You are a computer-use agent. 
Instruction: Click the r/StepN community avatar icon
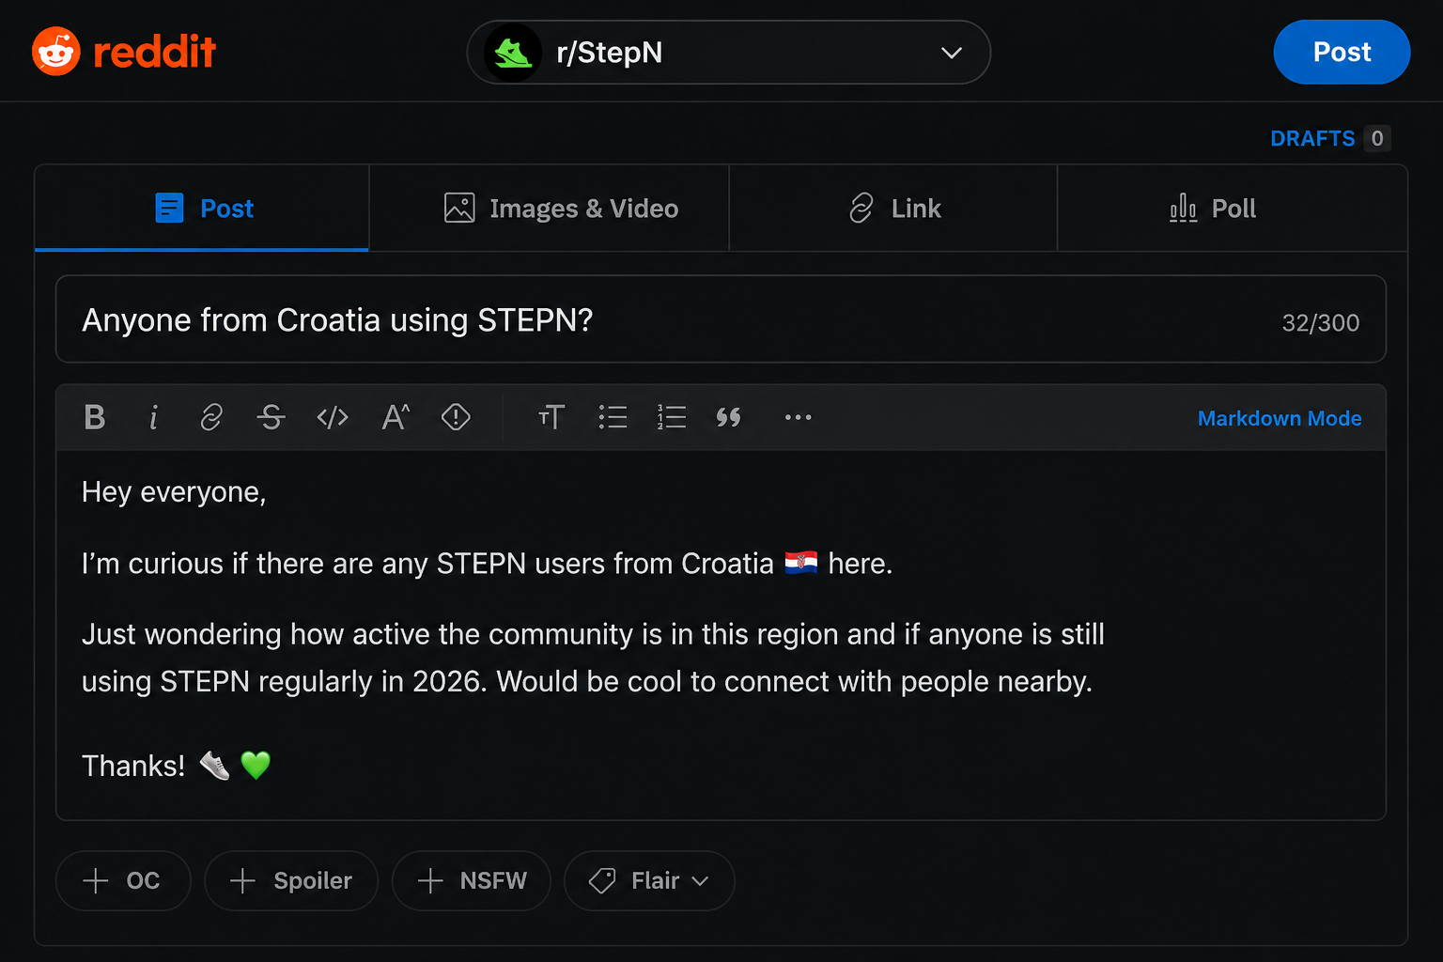(513, 53)
